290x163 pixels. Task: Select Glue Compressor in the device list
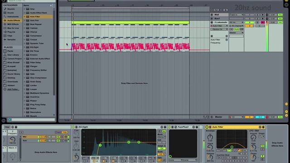click(38, 78)
